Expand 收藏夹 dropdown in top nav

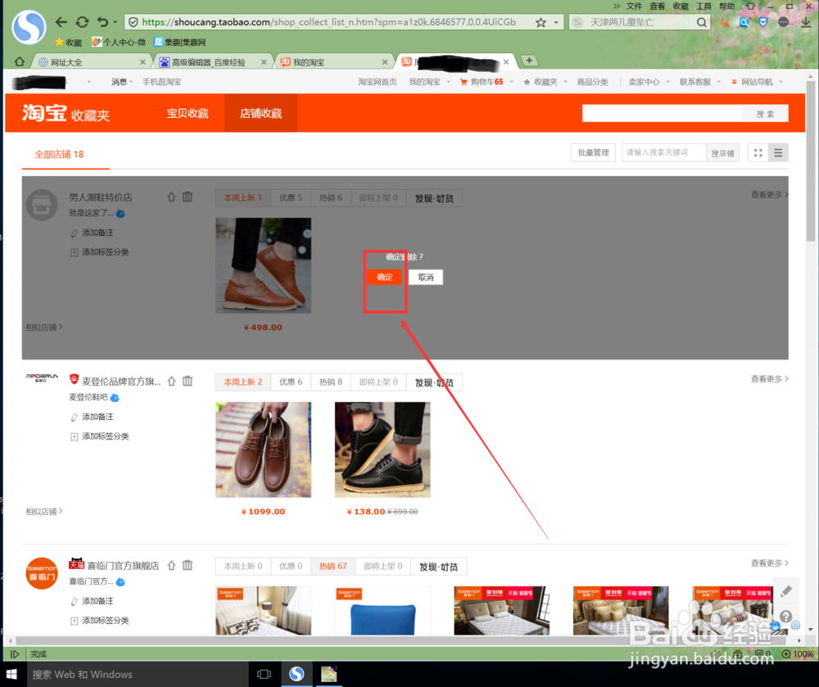click(545, 82)
